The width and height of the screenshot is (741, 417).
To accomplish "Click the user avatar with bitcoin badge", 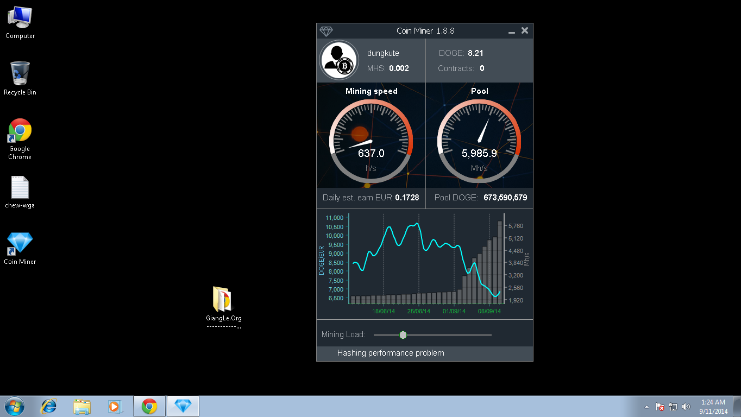I will [339, 60].
